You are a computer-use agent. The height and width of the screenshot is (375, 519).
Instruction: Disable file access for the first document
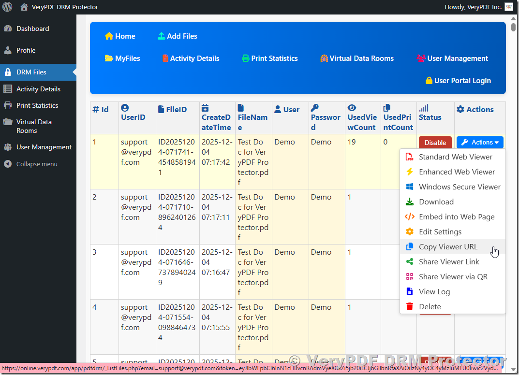tap(435, 142)
